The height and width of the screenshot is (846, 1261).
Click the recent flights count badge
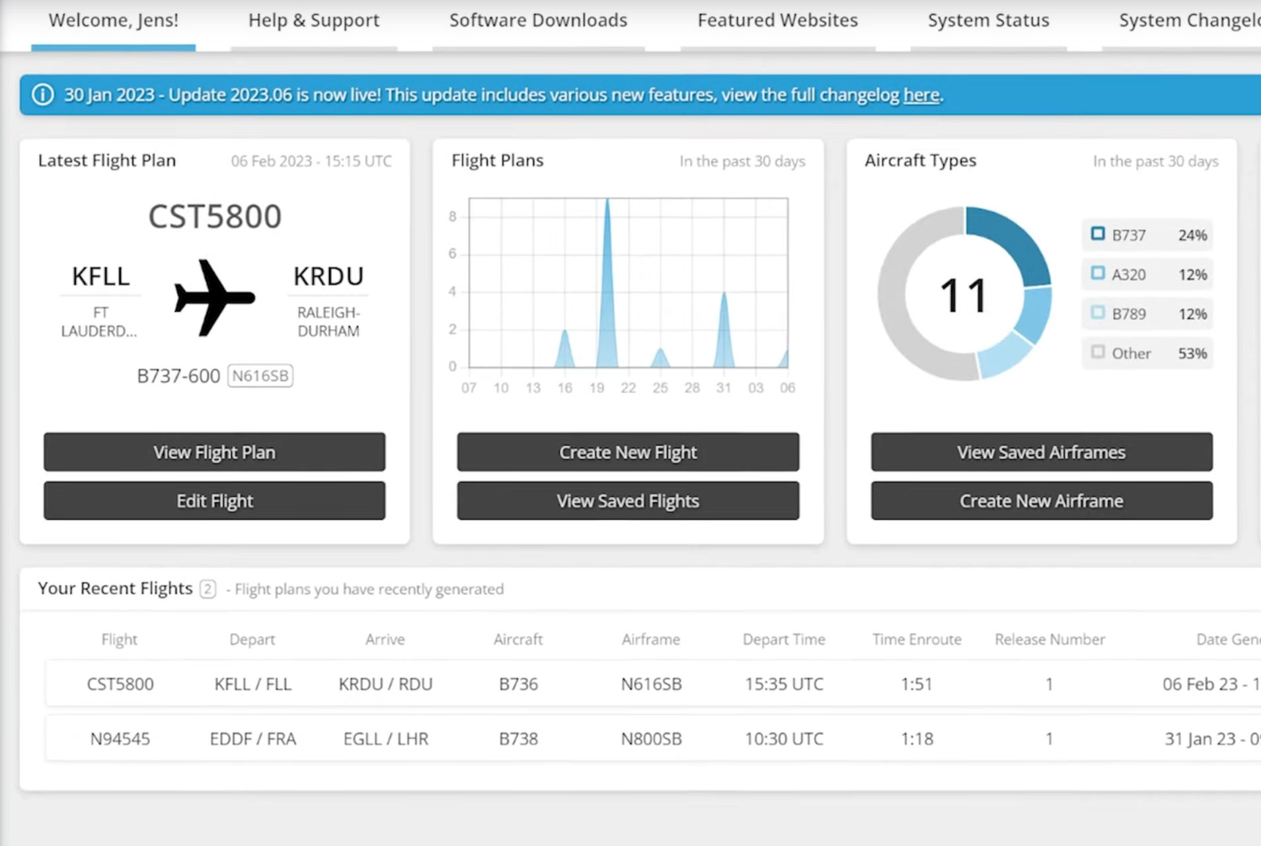pyautogui.click(x=208, y=589)
